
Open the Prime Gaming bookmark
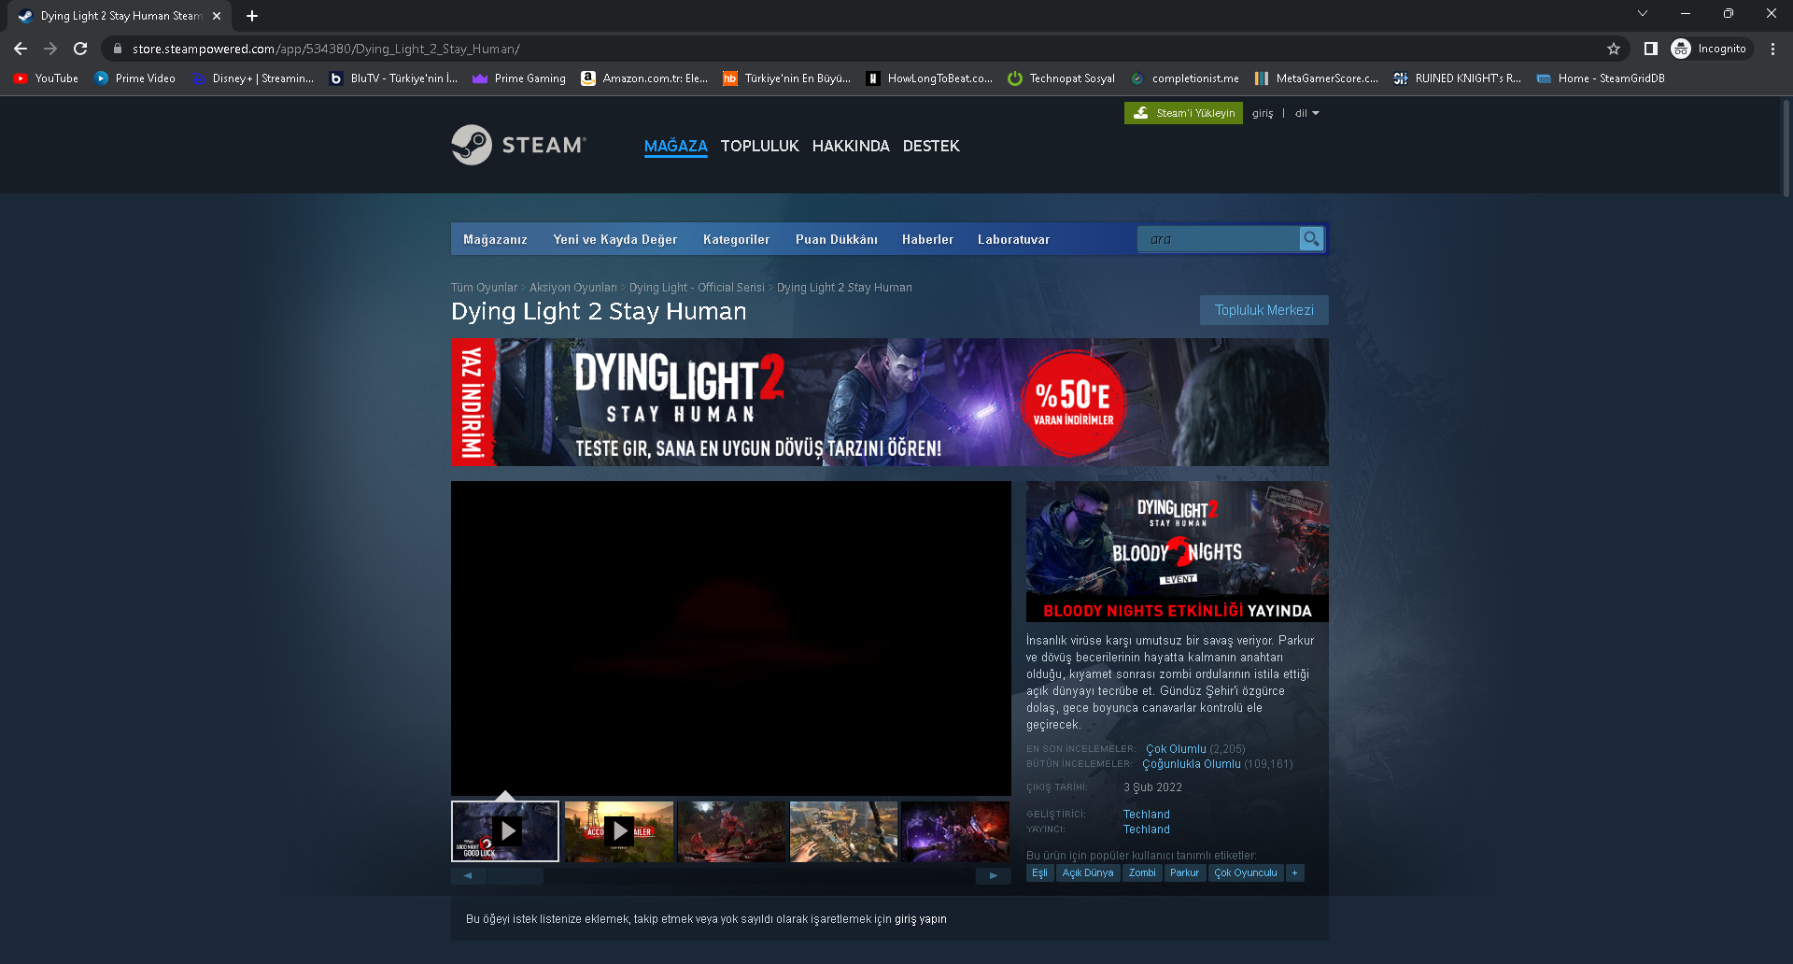point(519,78)
